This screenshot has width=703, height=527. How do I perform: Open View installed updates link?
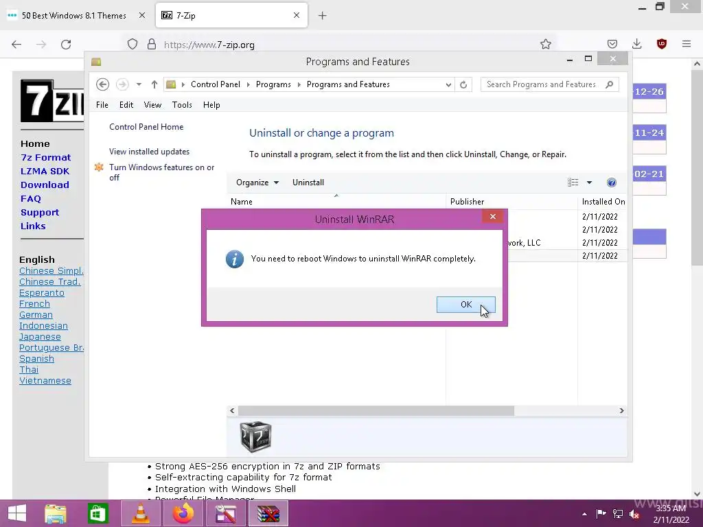point(149,152)
